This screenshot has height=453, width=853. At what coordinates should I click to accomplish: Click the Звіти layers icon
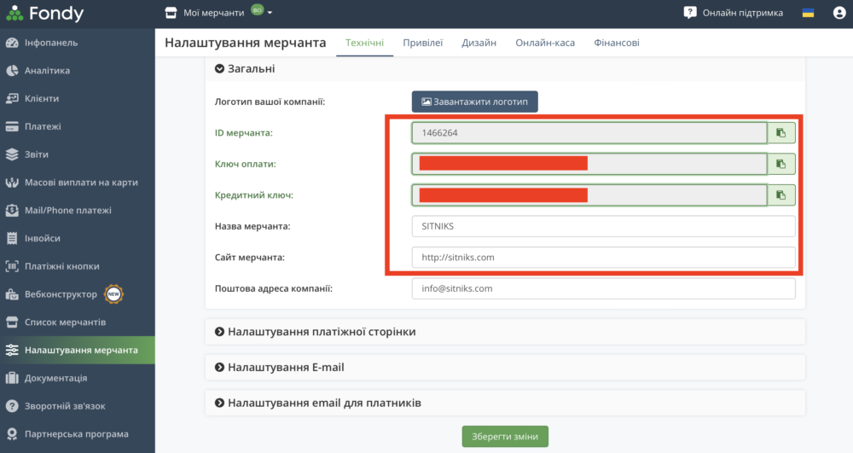tap(12, 154)
